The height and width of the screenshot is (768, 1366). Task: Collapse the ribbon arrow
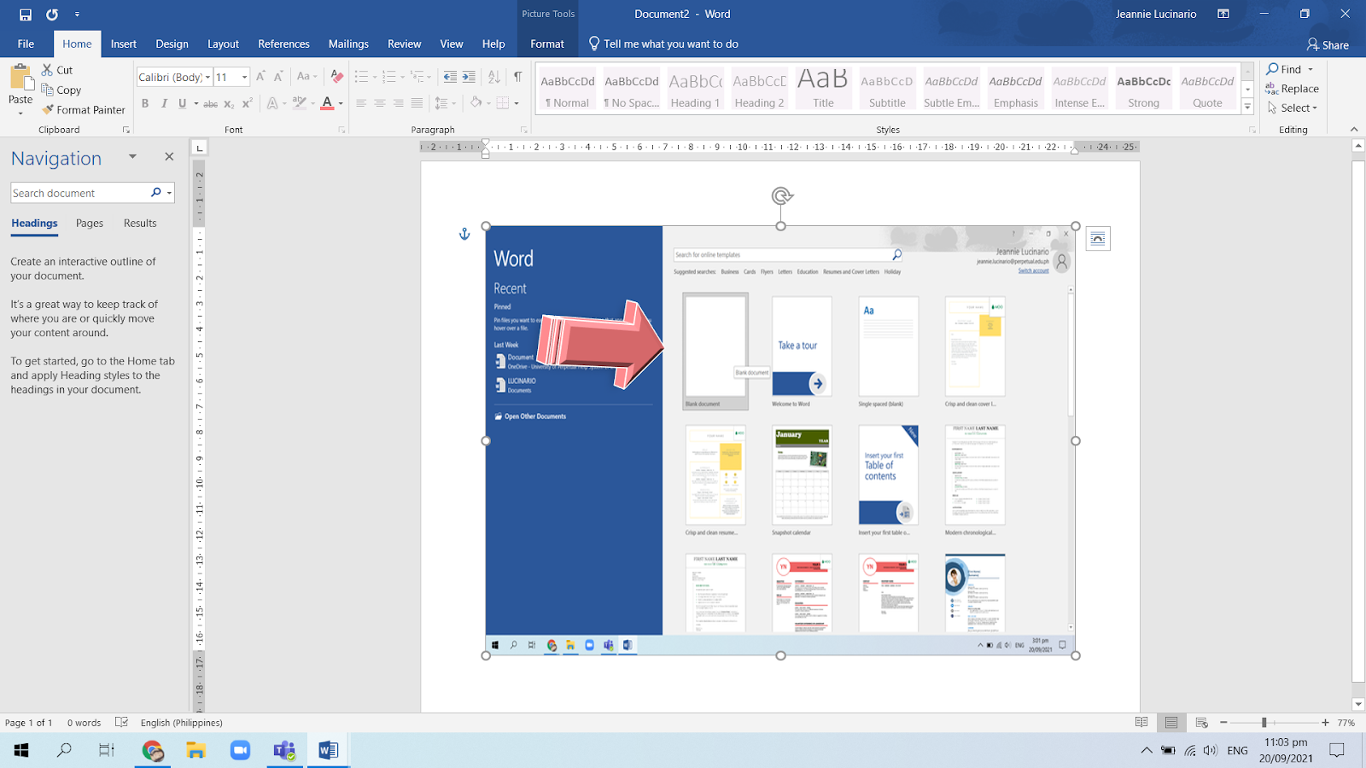[1353, 130]
